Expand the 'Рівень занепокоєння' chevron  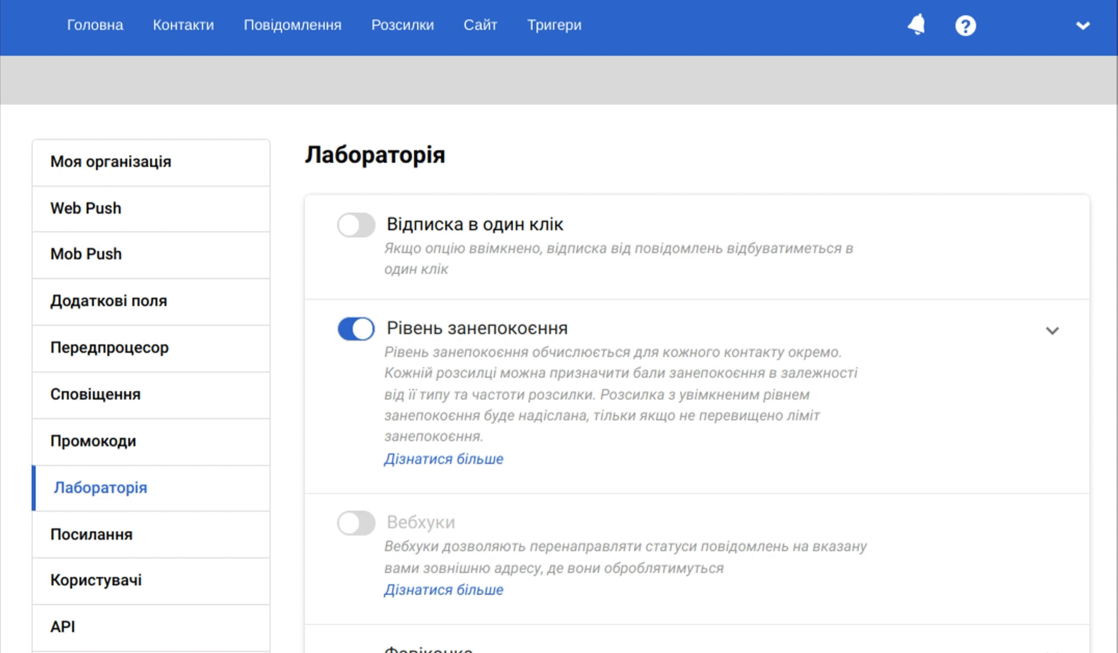coord(1052,331)
